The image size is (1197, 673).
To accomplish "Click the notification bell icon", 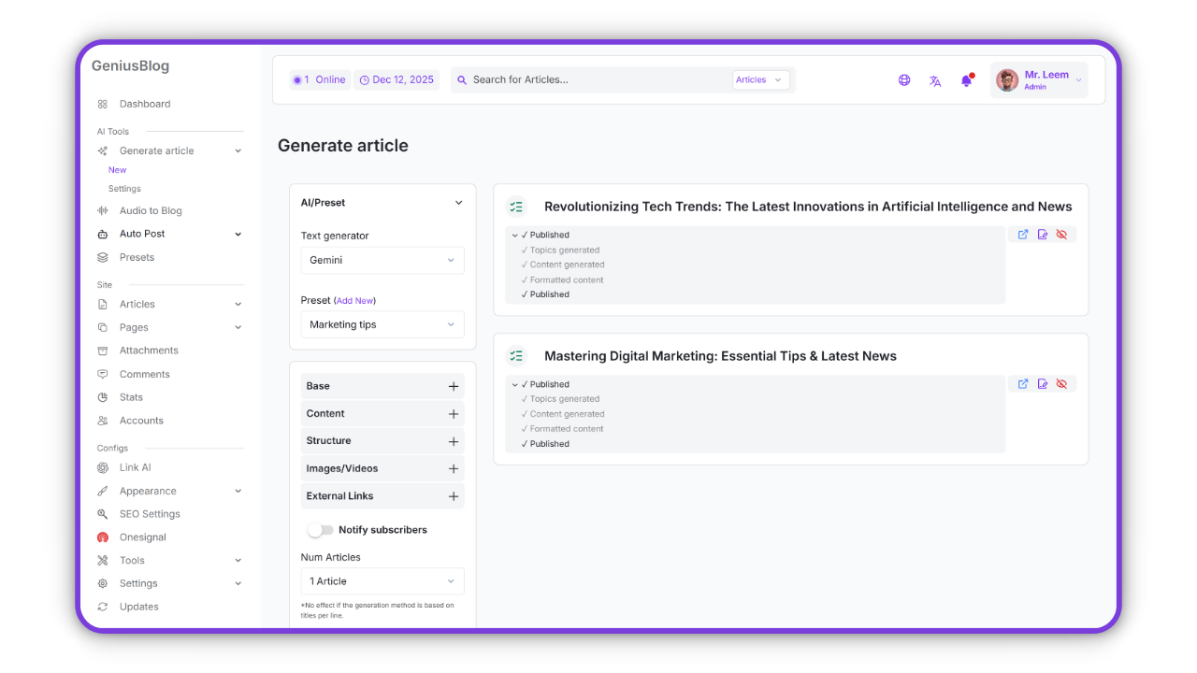I will (x=966, y=80).
